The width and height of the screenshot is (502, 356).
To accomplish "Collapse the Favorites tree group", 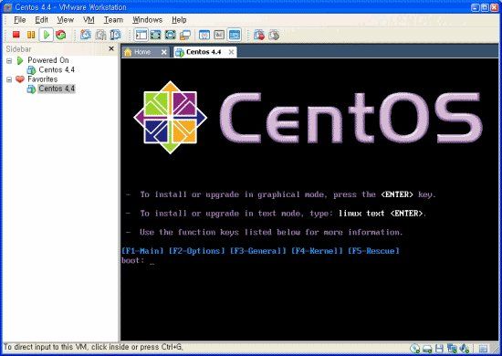I will point(9,79).
